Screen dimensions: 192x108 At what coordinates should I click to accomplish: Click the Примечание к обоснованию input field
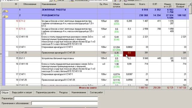click(64, 103)
